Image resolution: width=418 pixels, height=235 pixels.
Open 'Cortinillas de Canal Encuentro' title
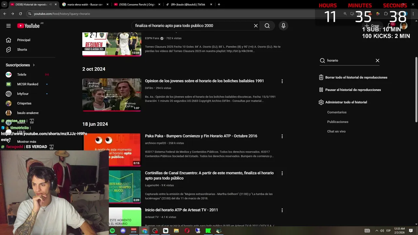(209, 176)
